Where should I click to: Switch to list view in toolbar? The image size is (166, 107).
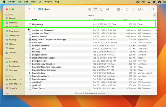(95, 9)
